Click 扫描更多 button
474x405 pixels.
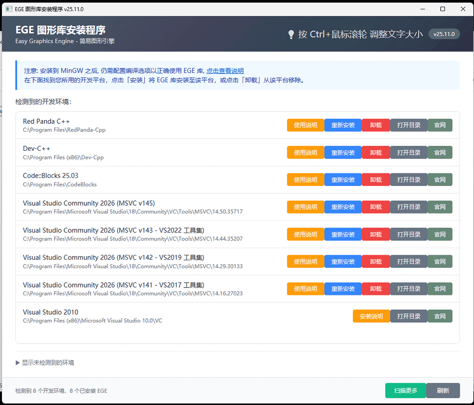pyautogui.click(x=405, y=391)
